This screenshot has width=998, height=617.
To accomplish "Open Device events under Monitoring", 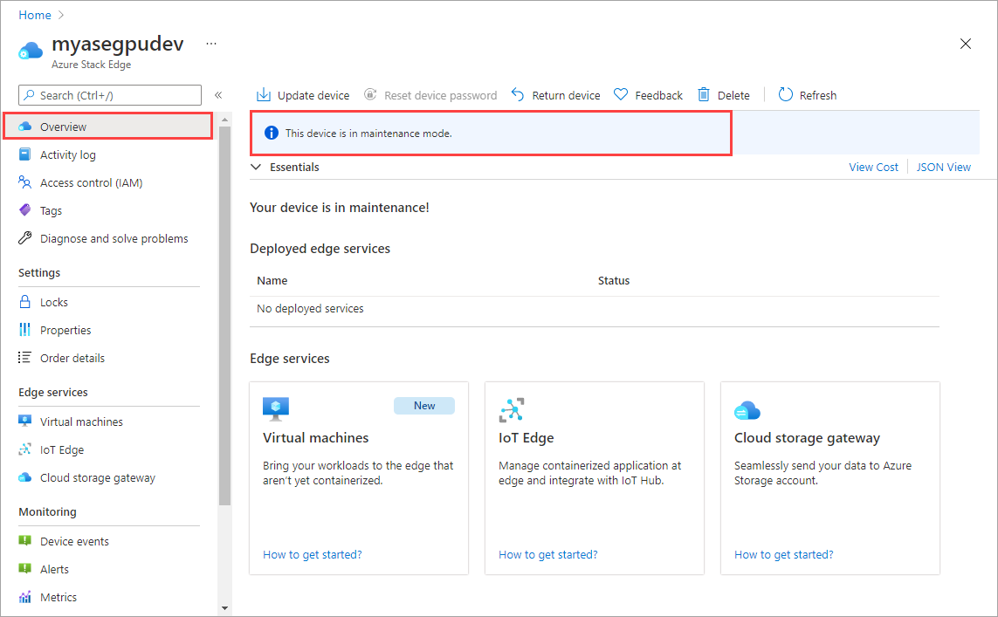I will (74, 541).
